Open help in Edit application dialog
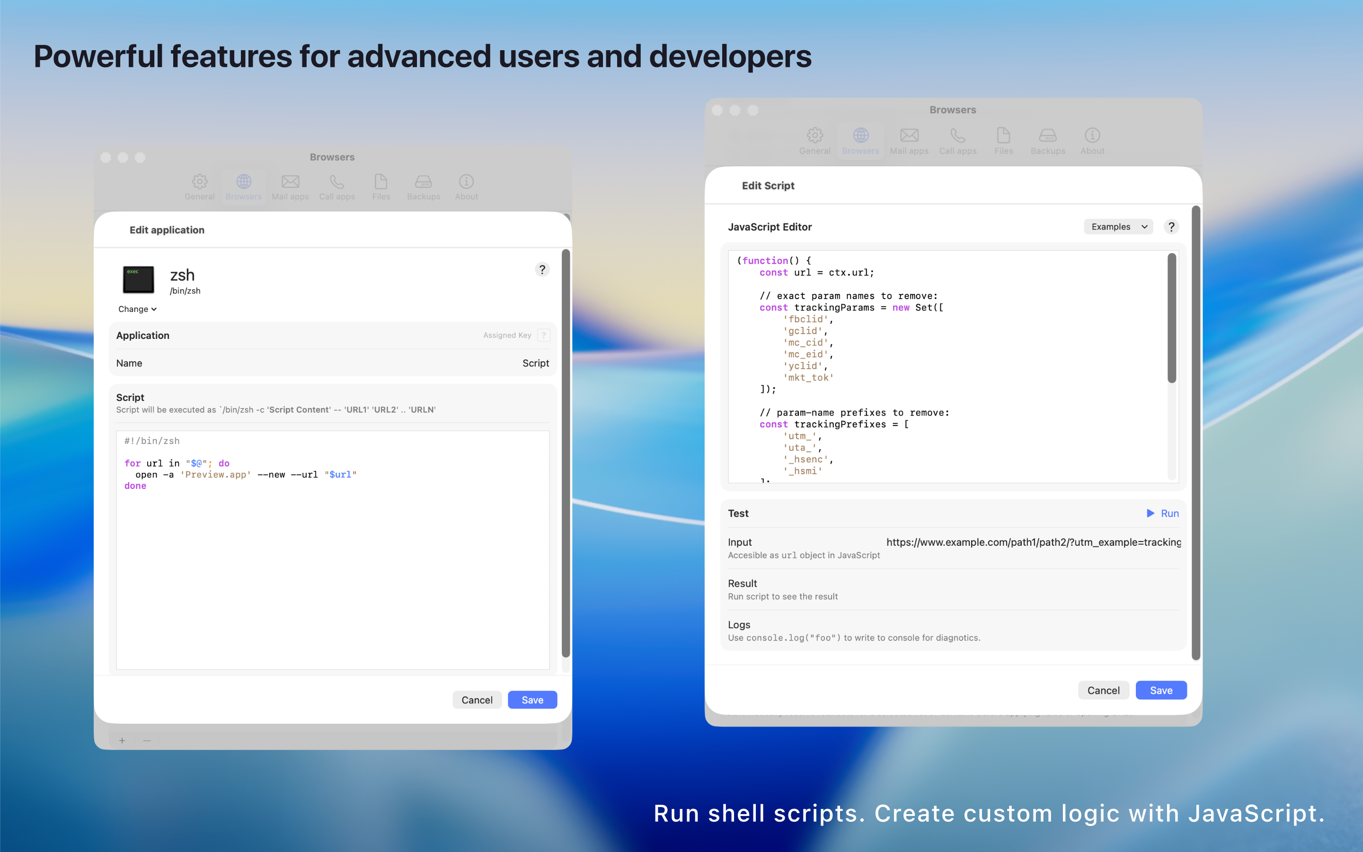This screenshot has width=1363, height=852. pos(542,269)
